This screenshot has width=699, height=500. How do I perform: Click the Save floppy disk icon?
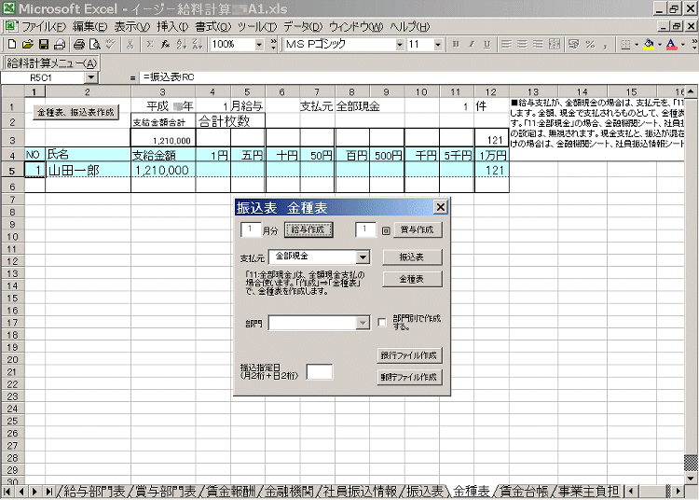pos(43,44)
